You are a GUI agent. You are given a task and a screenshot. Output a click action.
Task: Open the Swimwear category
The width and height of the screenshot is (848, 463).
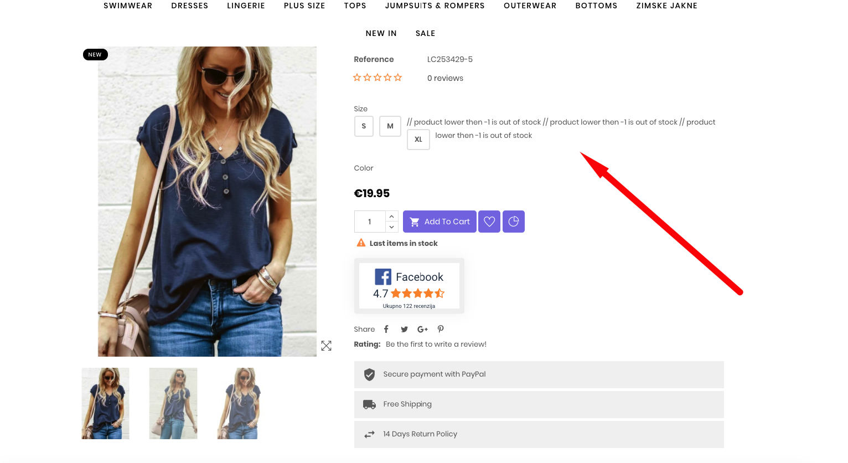[128, 6]
